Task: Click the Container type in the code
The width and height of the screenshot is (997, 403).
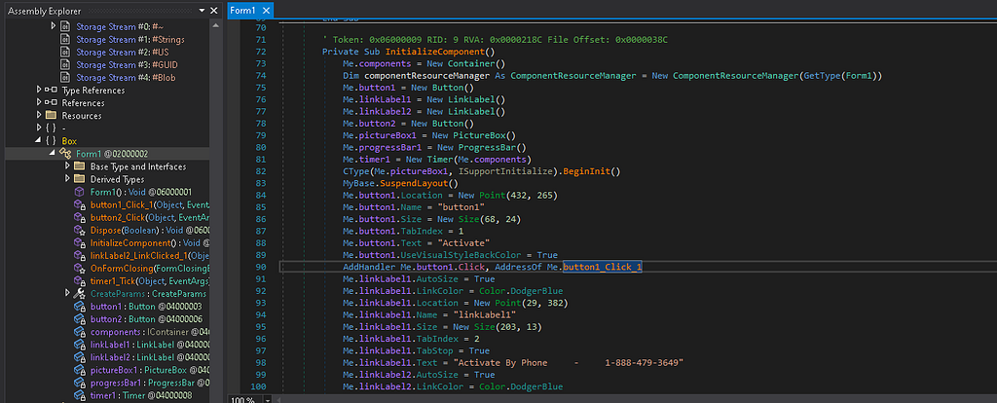Action: tap(471, 64)
